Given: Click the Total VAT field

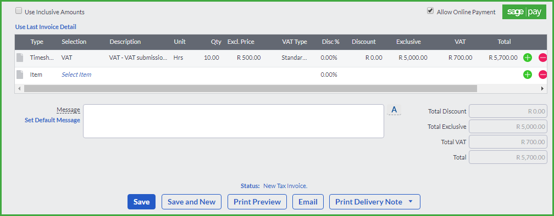Looking at the screenshot, I should [x=508, y=142].
